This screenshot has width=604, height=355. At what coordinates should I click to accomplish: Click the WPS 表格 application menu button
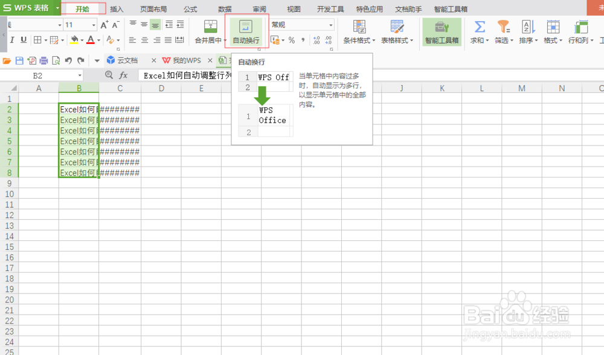point(30,8)
